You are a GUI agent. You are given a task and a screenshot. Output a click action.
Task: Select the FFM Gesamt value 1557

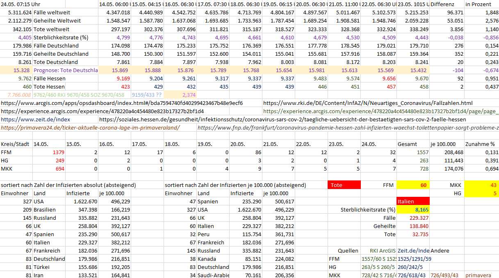422,152
